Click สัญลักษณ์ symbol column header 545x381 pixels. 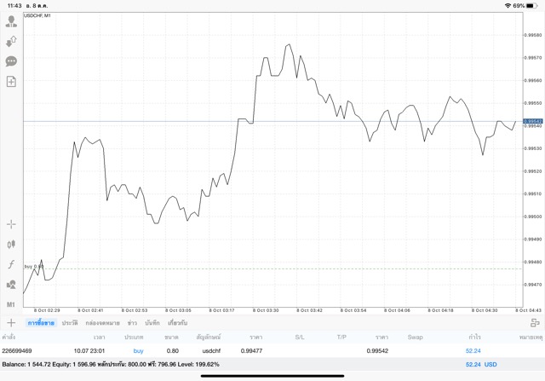coord(209,338)
